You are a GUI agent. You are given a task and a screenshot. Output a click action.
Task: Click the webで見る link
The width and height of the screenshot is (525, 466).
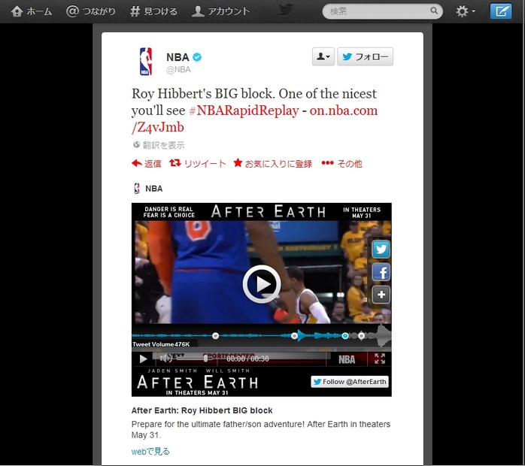[150, 452]
